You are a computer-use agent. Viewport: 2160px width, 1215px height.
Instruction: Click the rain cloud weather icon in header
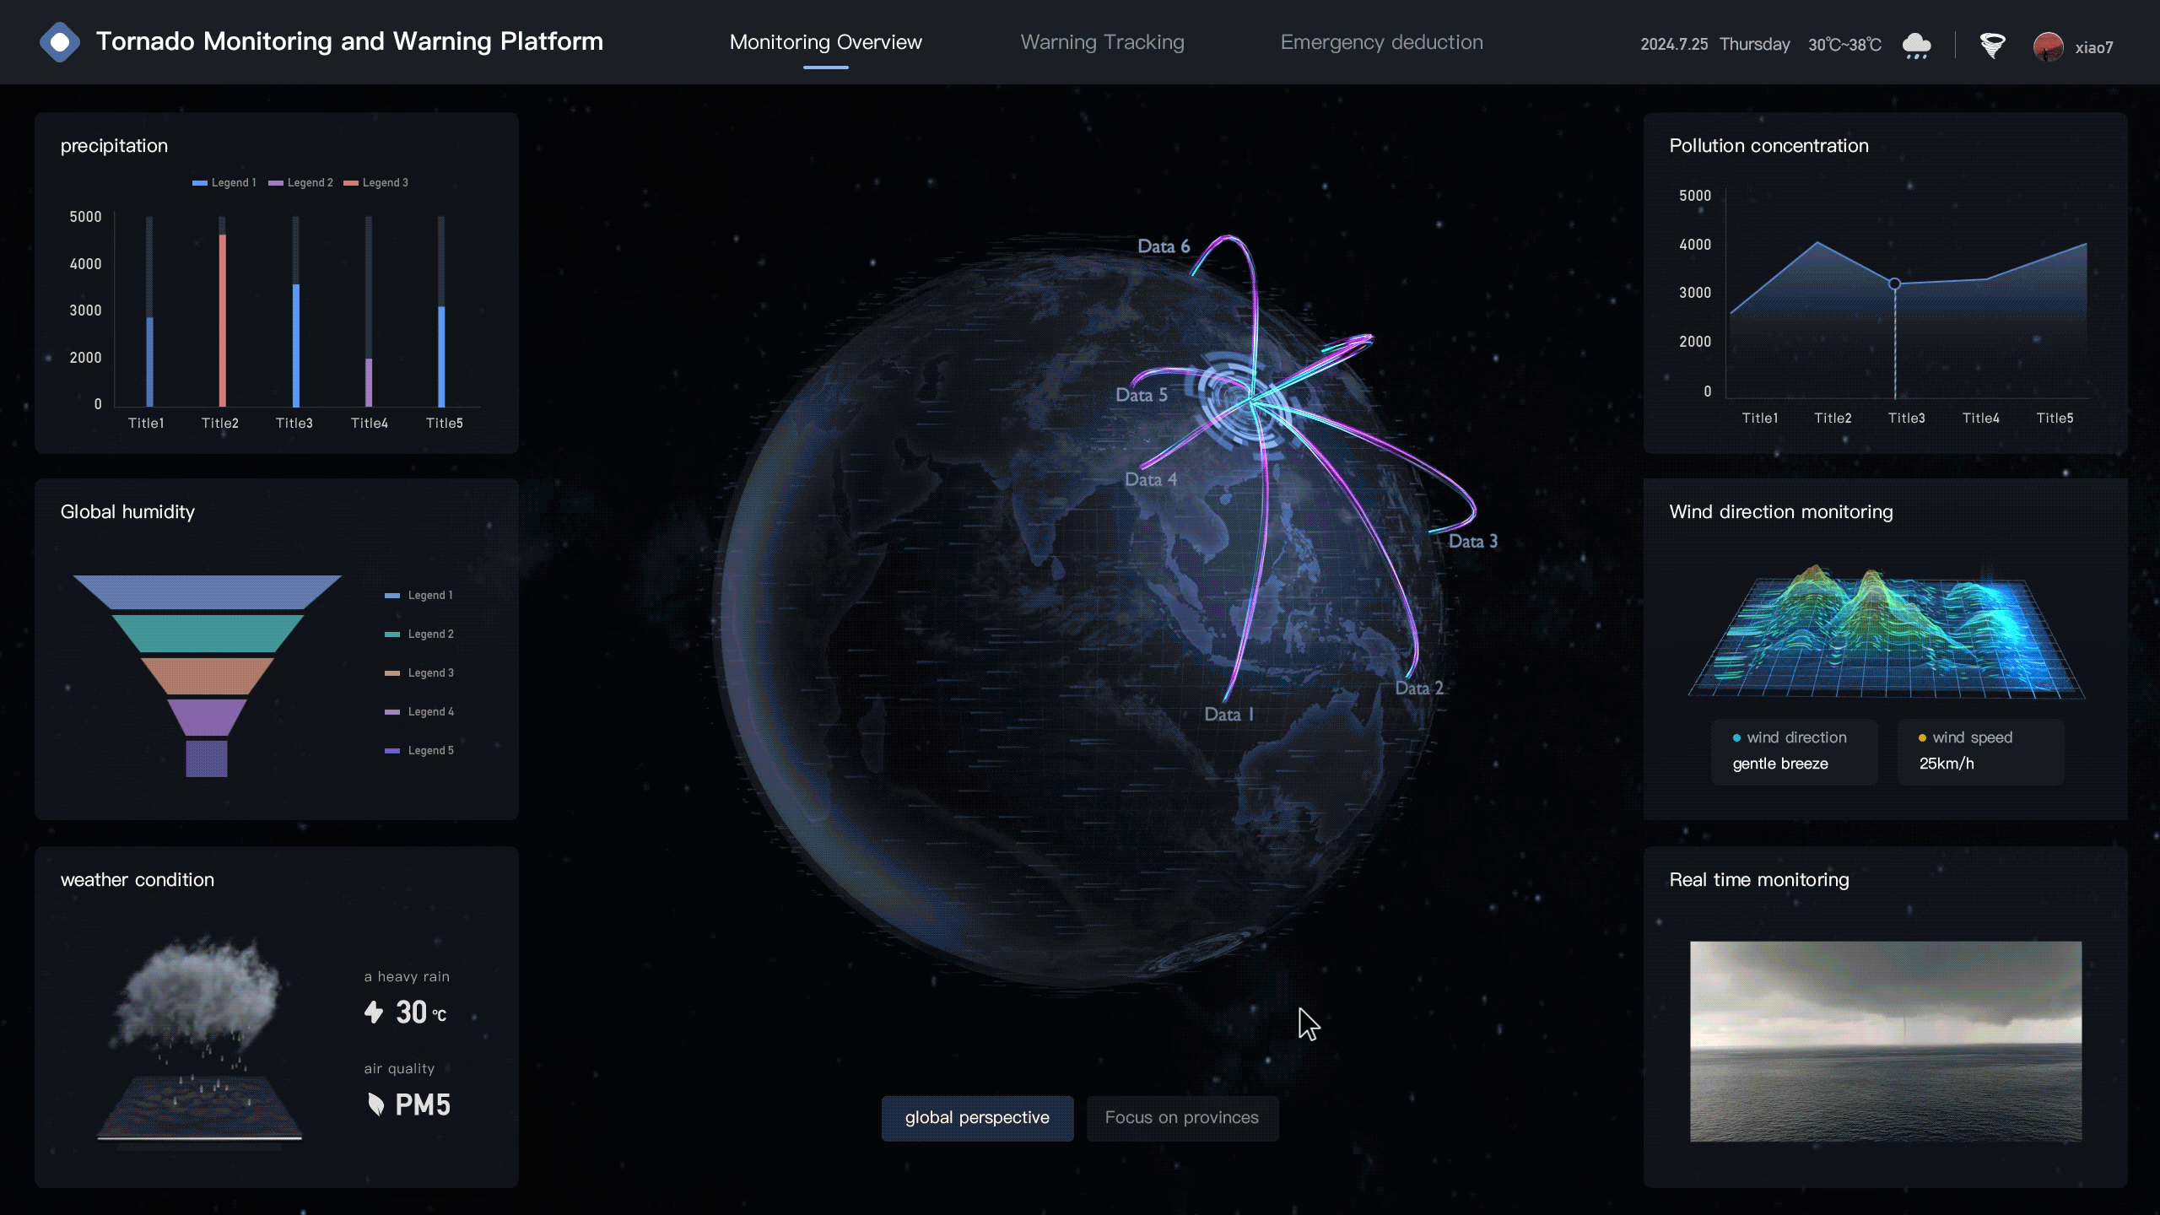(x=1917, y=45)
